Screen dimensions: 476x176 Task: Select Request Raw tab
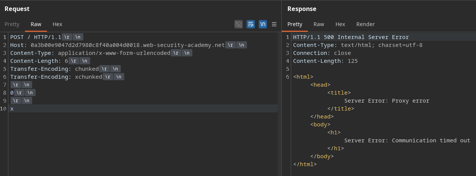36,24
